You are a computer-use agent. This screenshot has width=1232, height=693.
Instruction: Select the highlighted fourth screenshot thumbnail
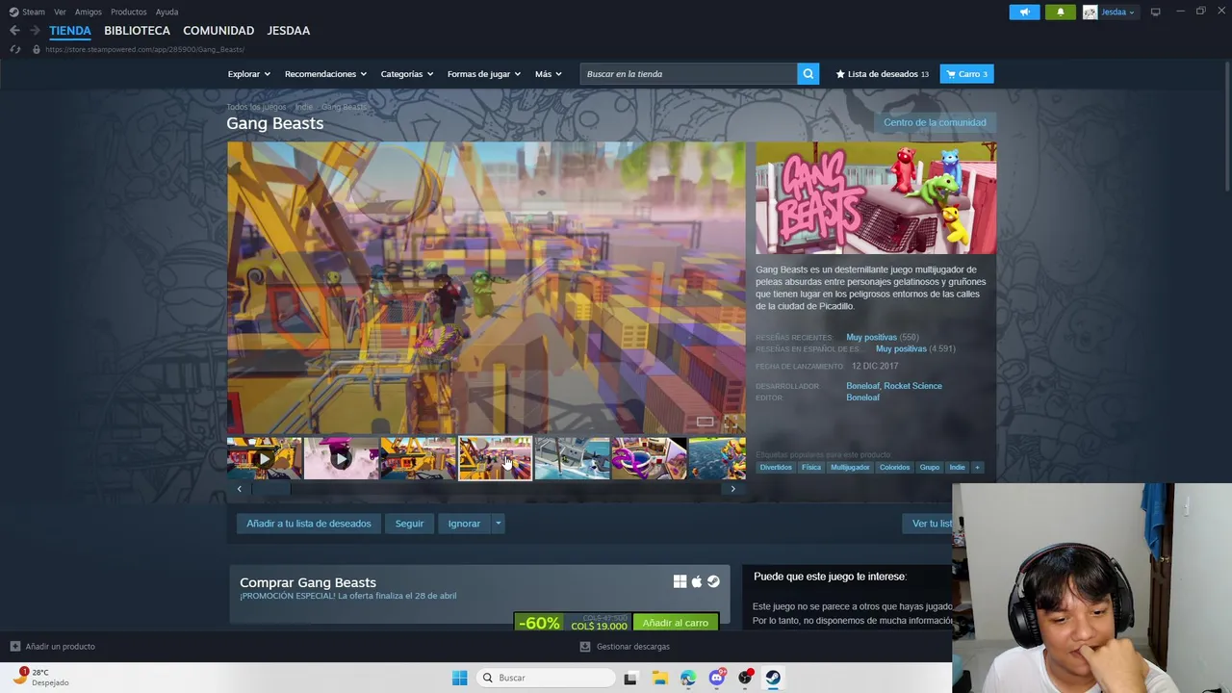click(x=495, y=459)
